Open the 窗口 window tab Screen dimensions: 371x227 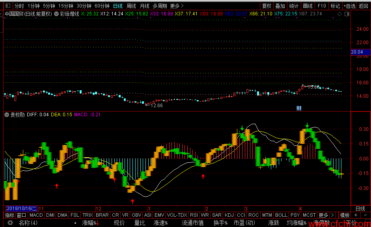21,215
